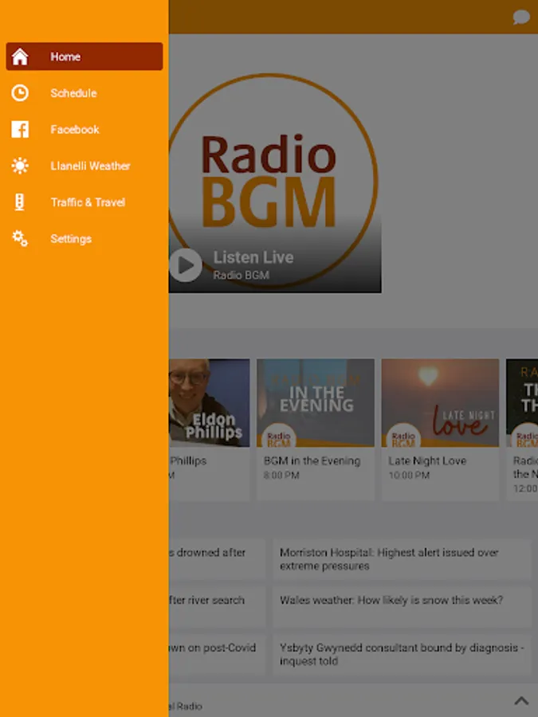The height and width of the screenshot is (717, 538).
Task: Open the Facebook menu entry
Action: (x=84, y=129)
